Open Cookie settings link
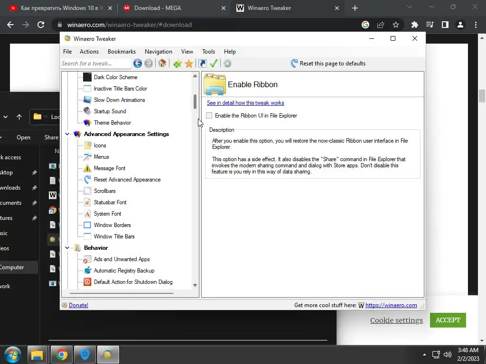Screen dimensions: 486x364 (x=396, y=320)
